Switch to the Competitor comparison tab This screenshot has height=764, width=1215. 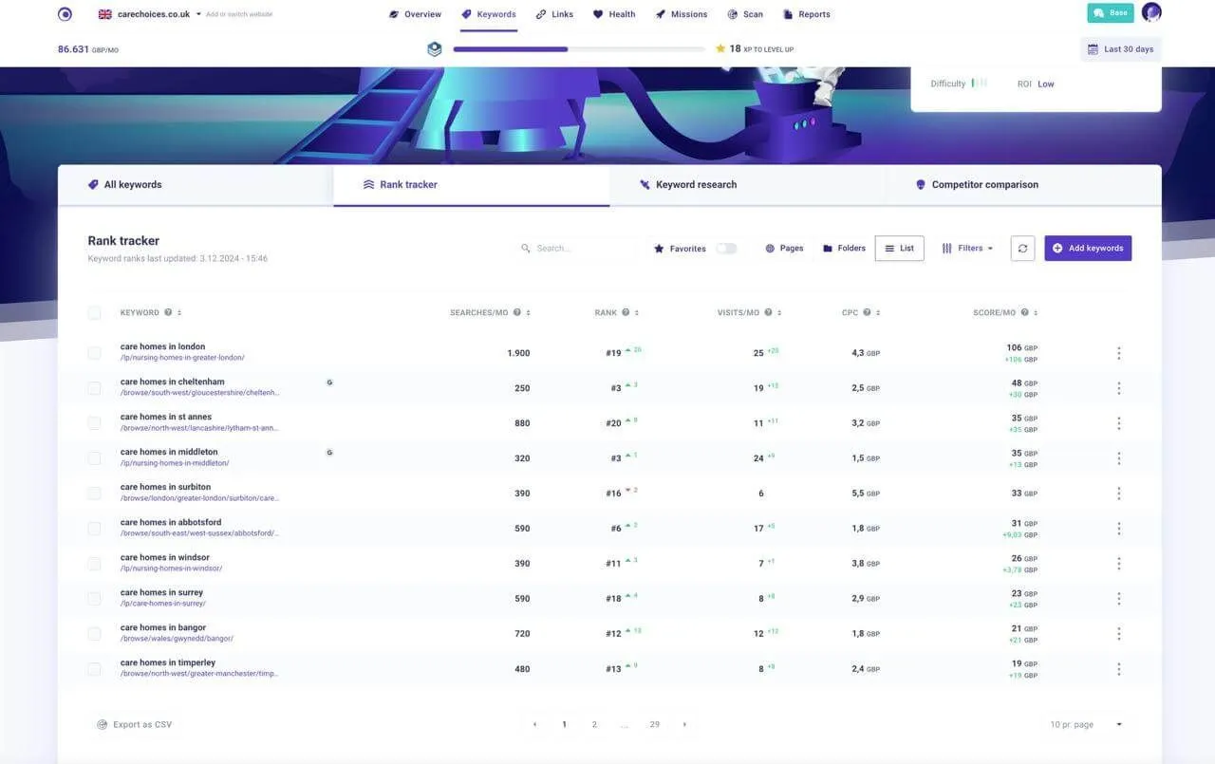[1023, 185]
